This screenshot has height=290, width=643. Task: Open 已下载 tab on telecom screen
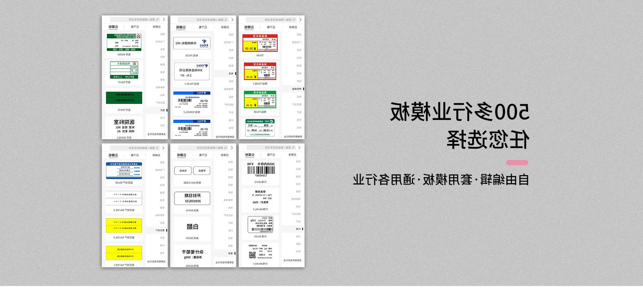click(x=203, y=27)
